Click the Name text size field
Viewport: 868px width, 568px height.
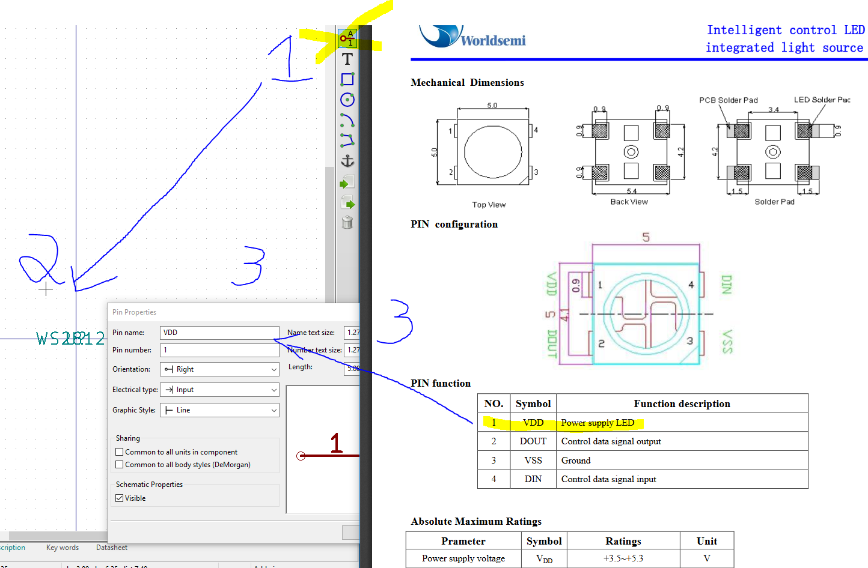(x=352, y=333)
